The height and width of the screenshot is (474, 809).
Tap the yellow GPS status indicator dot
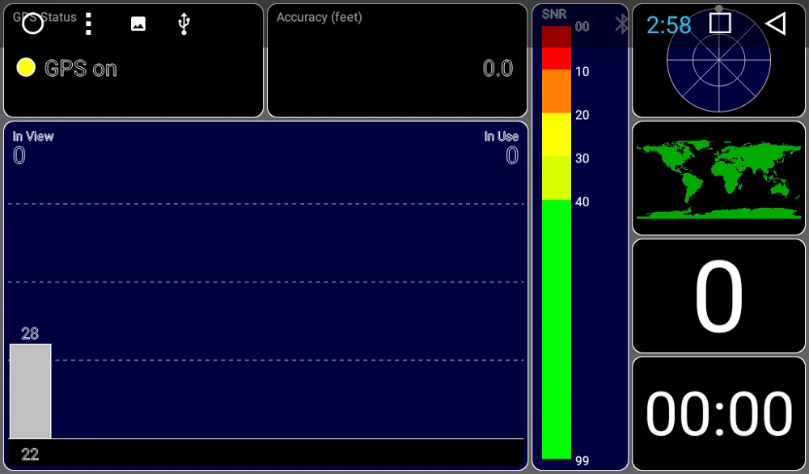pos(26,68)
